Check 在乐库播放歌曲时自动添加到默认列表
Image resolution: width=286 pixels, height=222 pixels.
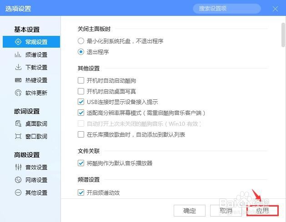point(81,134)
